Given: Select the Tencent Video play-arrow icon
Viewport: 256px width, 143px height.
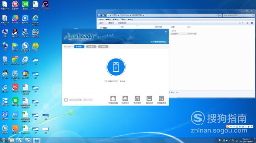Looking at the screenshot, I should tap(15, 47).
